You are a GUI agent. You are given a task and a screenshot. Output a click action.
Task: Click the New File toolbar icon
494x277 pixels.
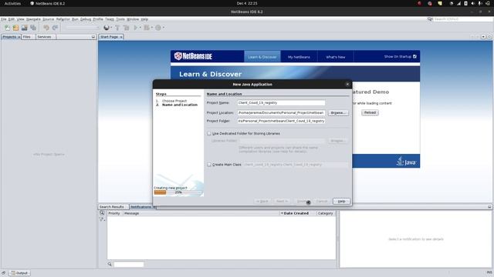[x=7, y=28]
